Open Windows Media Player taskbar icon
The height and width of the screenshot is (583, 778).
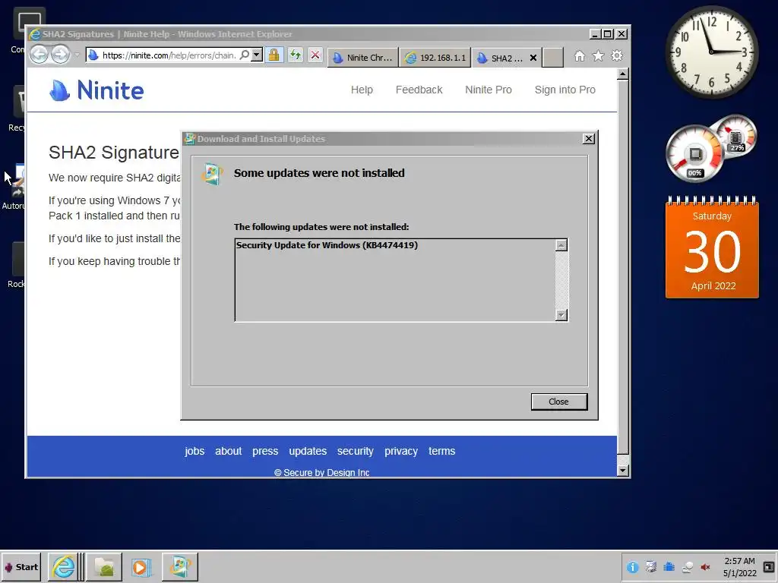pyautogui.click(x=141, y=566)
